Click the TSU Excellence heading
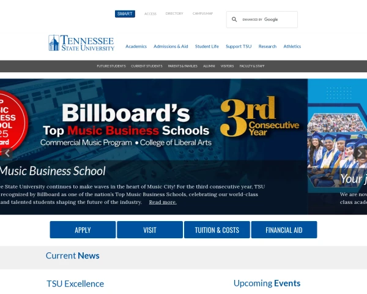 point(75,284)
